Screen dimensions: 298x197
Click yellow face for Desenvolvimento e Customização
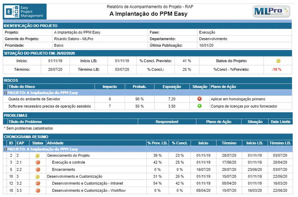pos(38,176)
